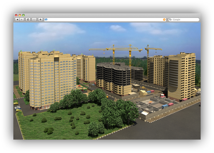Image resolution: width=214 pixels, height=153 pixels.
Task: Minimize the window with the yellow button
Action: tap(20, 15)
